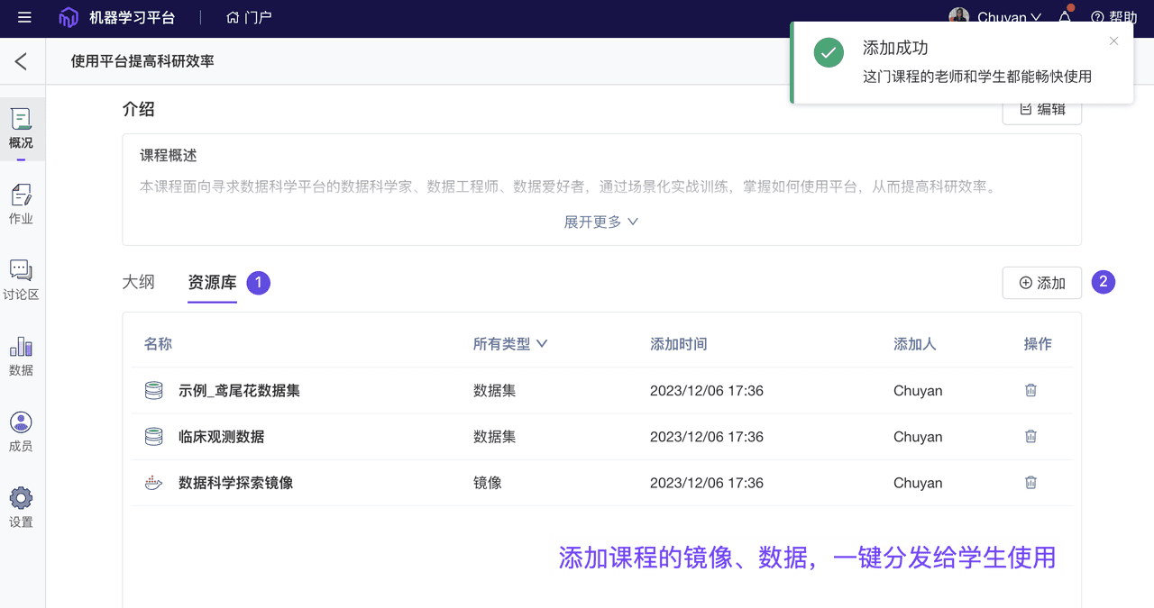Screen dimensions: 1154x608
Task: Open 示例_鸢尾花数据集 resource name
Action: [x=239, y=391]
